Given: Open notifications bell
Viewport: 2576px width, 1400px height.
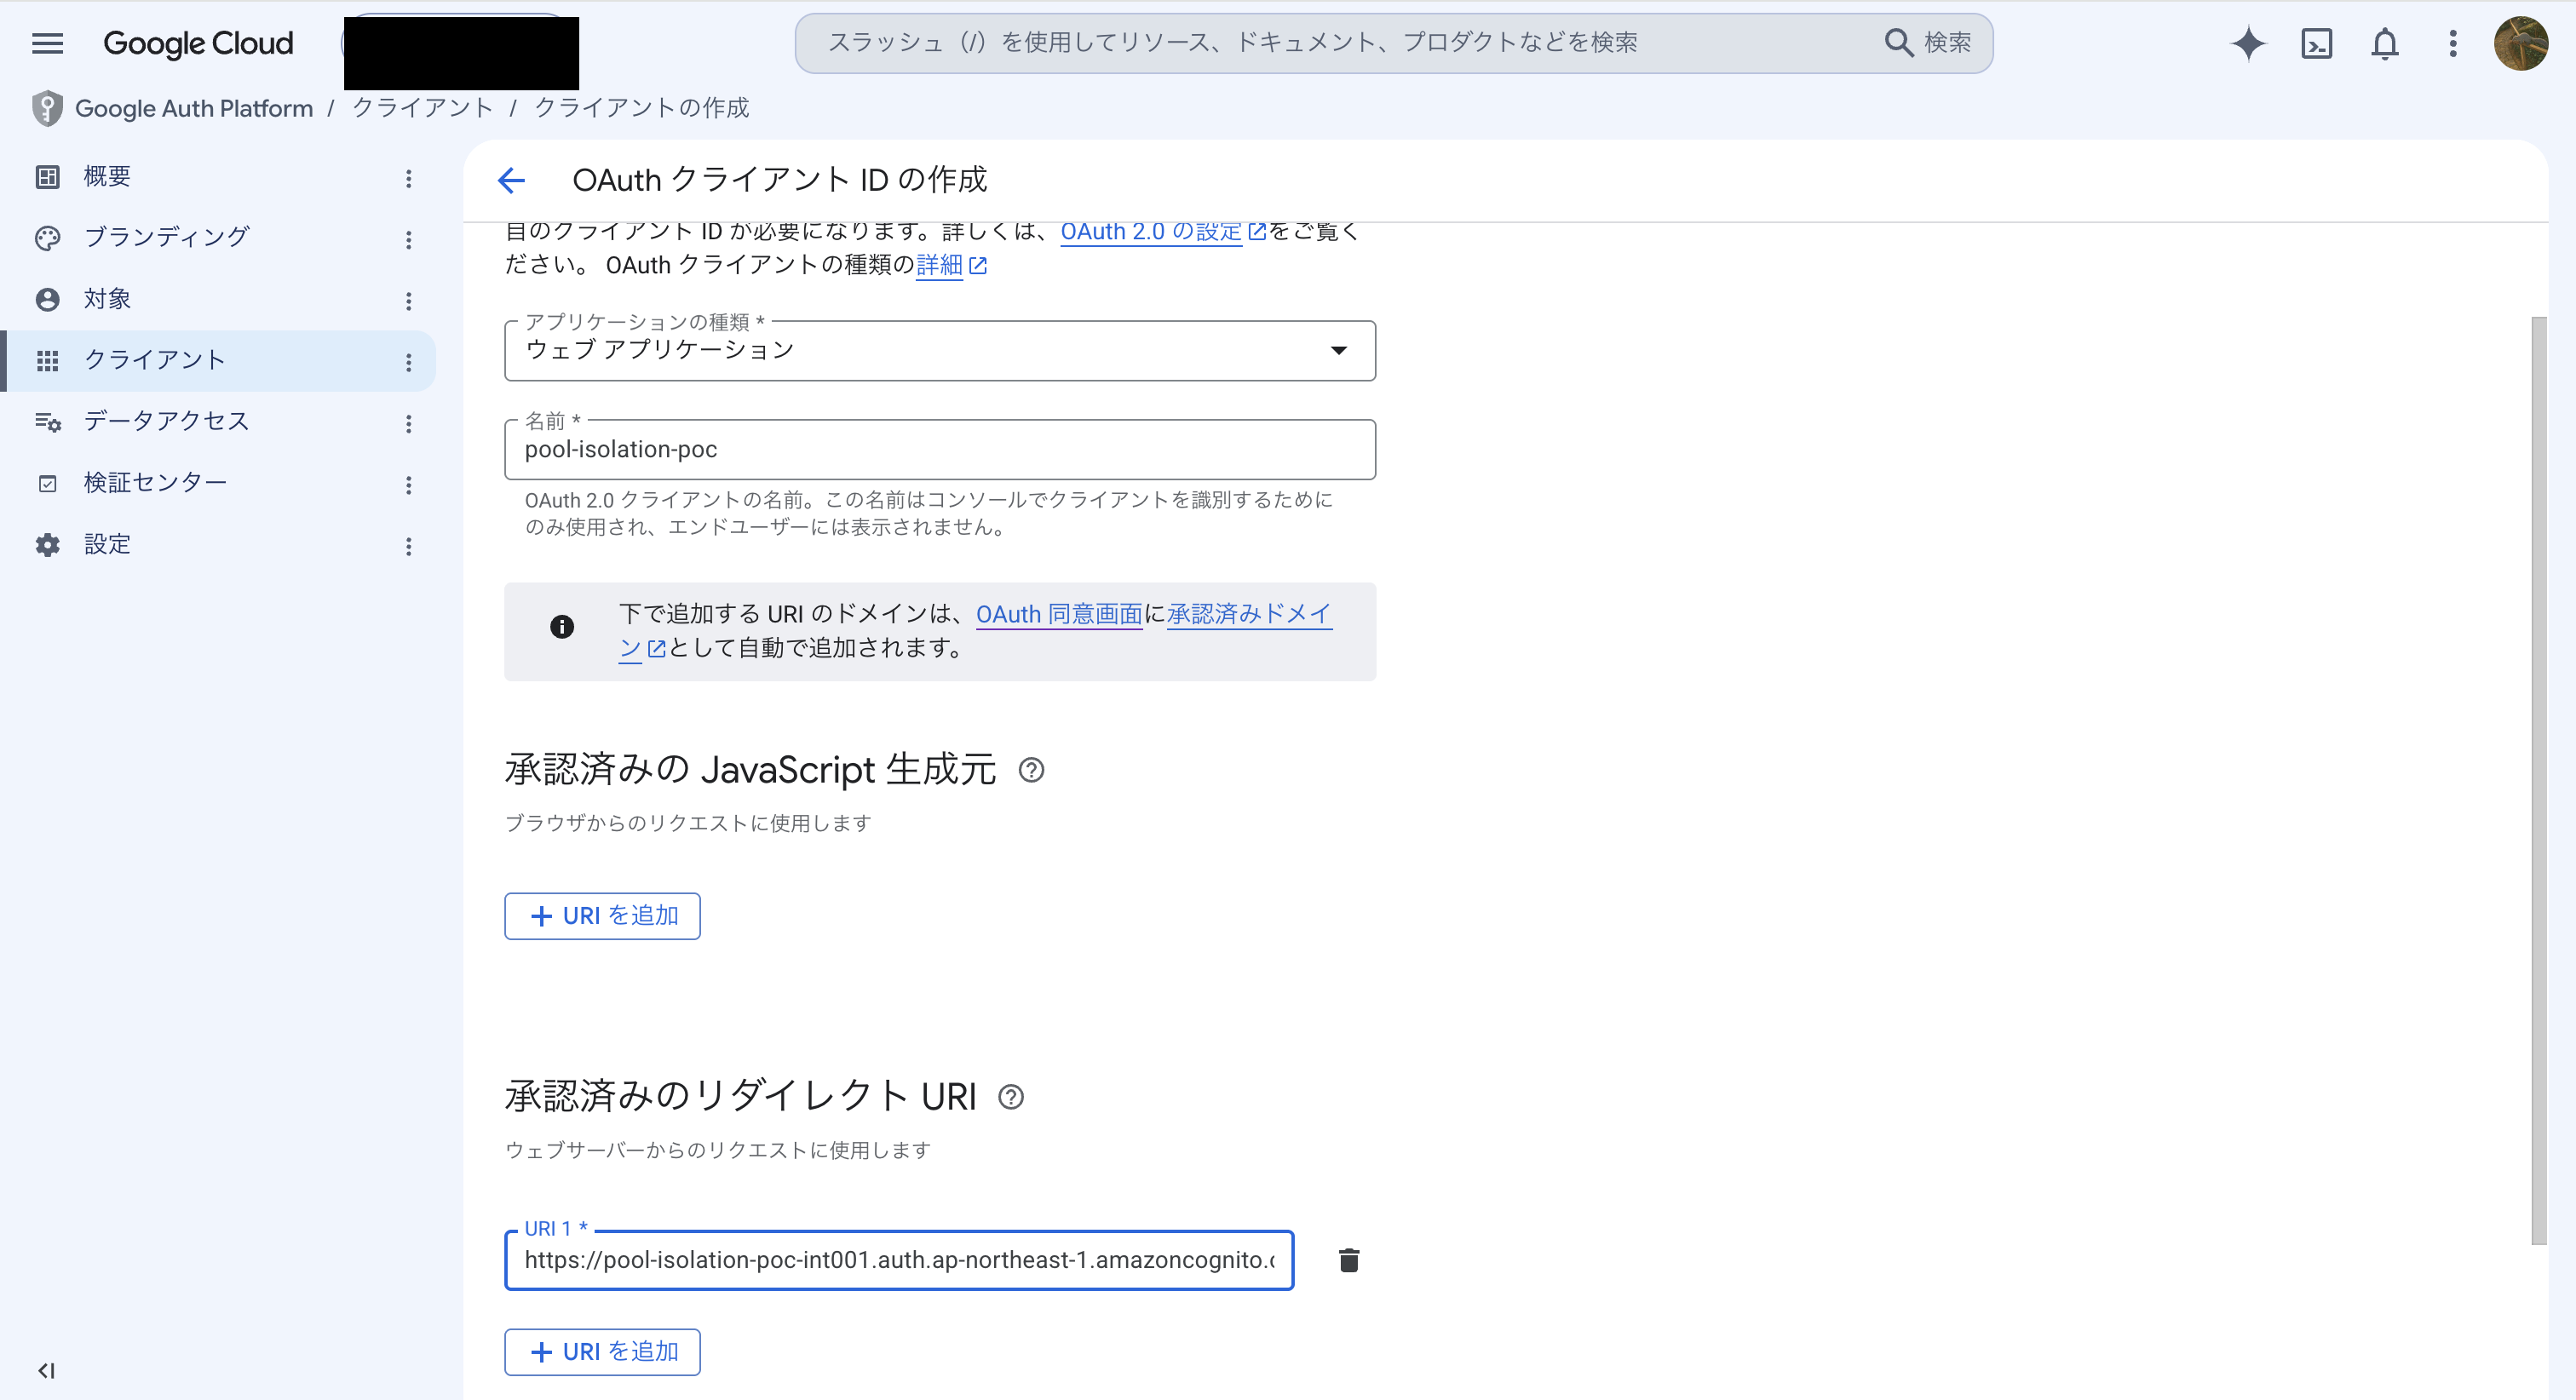Looking at the screenshot, I should 2385,43.
